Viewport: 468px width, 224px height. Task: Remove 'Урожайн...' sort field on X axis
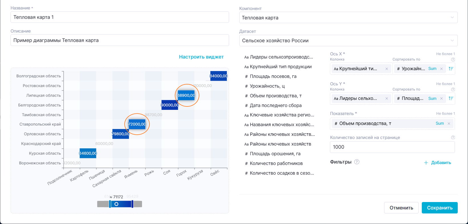pos(441,69)
